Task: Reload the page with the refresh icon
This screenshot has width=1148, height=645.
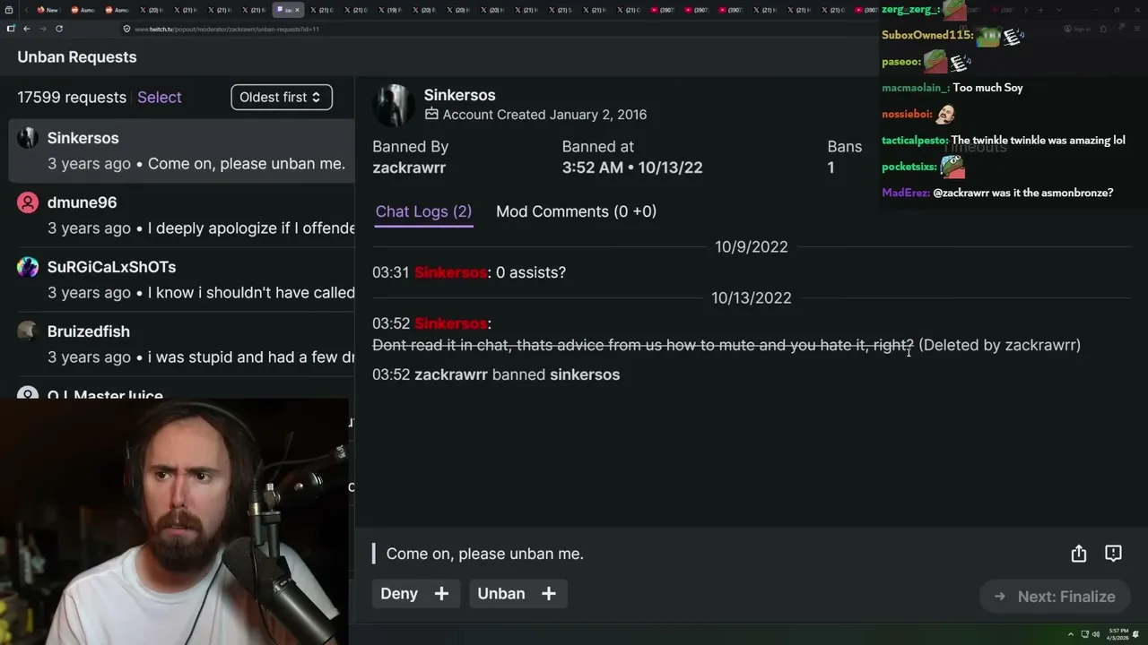Action: (x=59, y=29)
